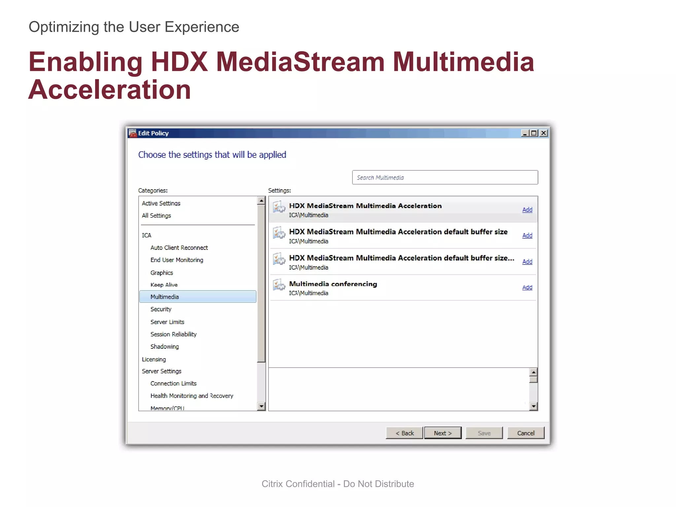Viewport: 676px width, 507px height.
Task: Open Session Reliability category
Action: 174,334
